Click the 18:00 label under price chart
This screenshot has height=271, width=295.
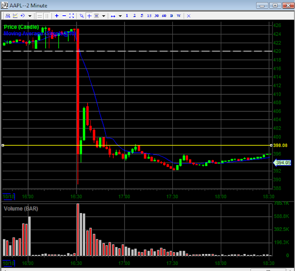click(x=221, y=197)
